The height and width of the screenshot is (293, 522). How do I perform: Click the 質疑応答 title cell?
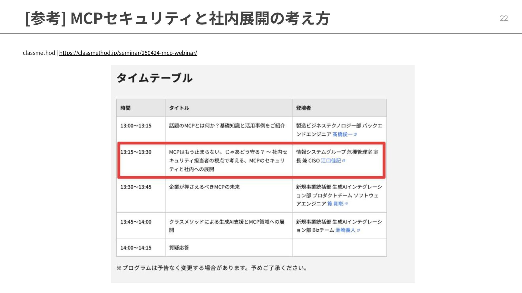click(x=179, y=248)
